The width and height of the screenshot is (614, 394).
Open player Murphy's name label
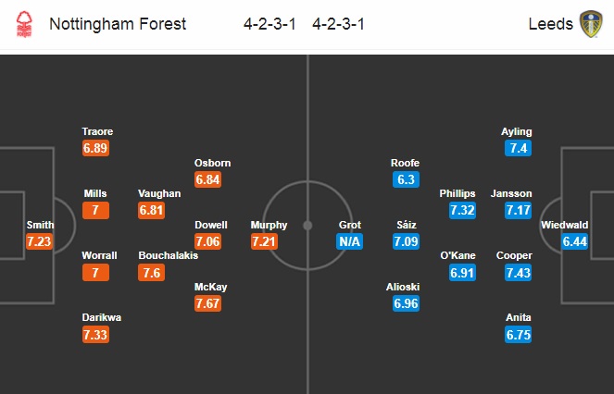coord(269,225)
